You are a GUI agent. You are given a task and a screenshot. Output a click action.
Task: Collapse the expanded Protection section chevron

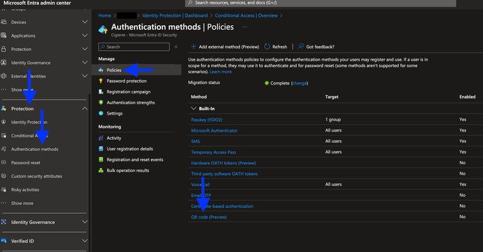[x=85, y=108]
